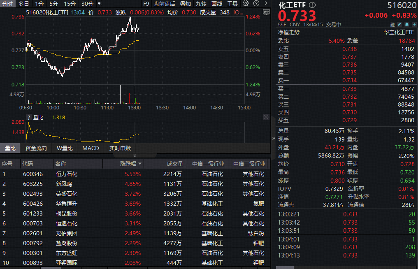
Task: Open the info icon next to 化工ETF
Action: pyautogui.click(x=312, y=5)
